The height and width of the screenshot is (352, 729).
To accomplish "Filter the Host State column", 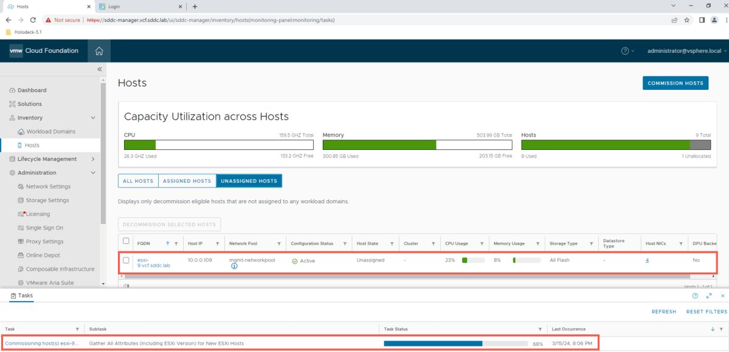I will point(392,243).
